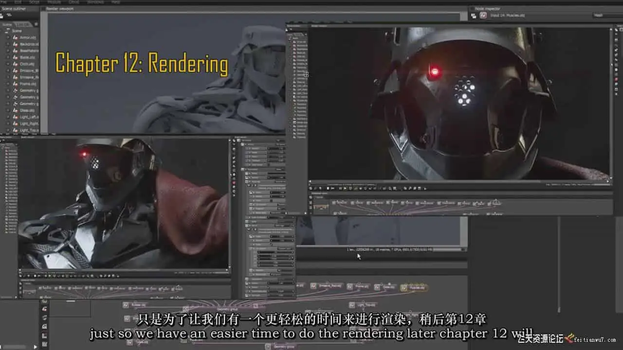This screenshot has width=623, height=350.
Task: Open the Help menu
Action: tap(116, 2)
